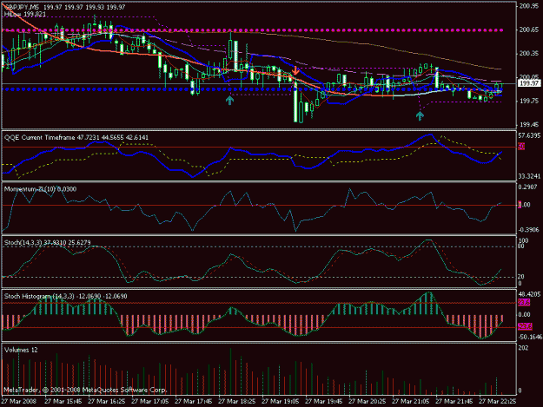Click the Stoch scale 20 level label
This screenshot has height=407, width=543.
521,277
